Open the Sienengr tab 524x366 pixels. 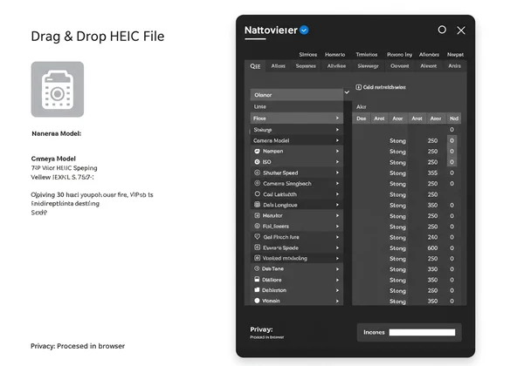click(368, 66)
